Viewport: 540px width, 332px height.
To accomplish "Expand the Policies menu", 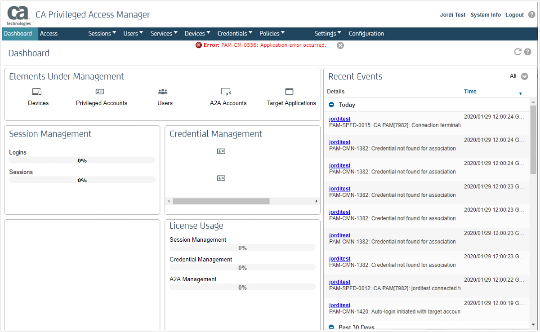I will point(272,33).
